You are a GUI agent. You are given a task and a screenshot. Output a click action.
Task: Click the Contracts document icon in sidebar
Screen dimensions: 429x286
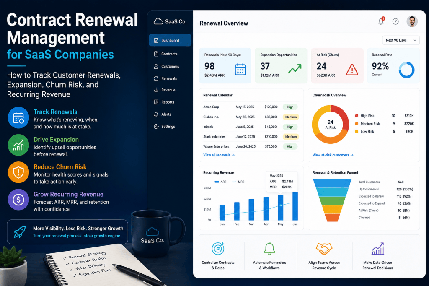tap(156, 54)
